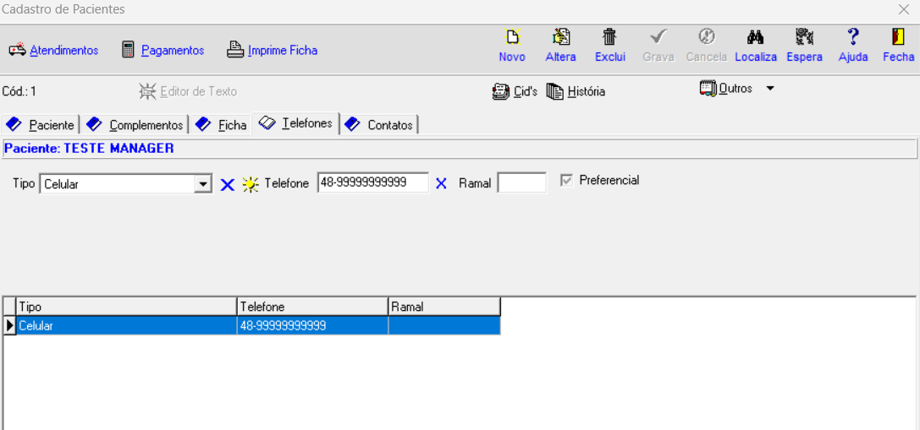Screen dimensions: 920x430
Task: Open Ajuda help question mark
Action: click(852, 38)
